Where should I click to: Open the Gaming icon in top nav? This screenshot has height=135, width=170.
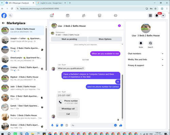click(116, 15)
